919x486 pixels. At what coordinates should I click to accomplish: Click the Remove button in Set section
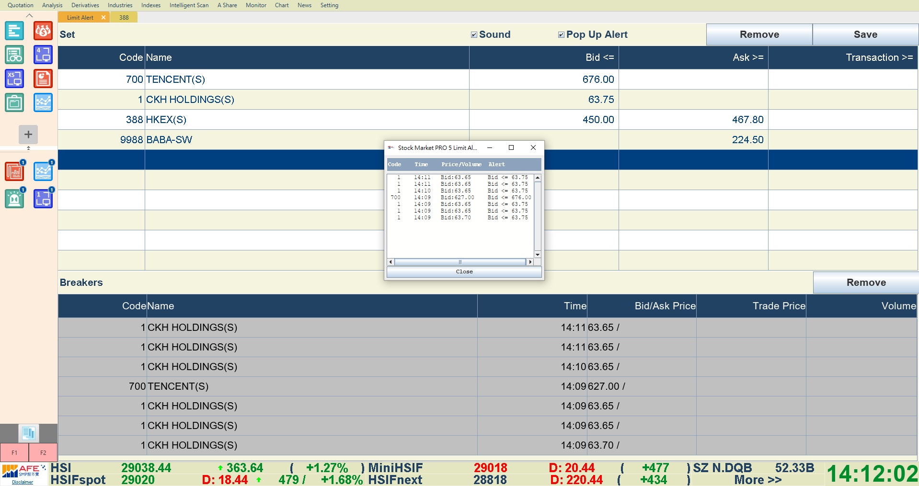click(759, 34)
